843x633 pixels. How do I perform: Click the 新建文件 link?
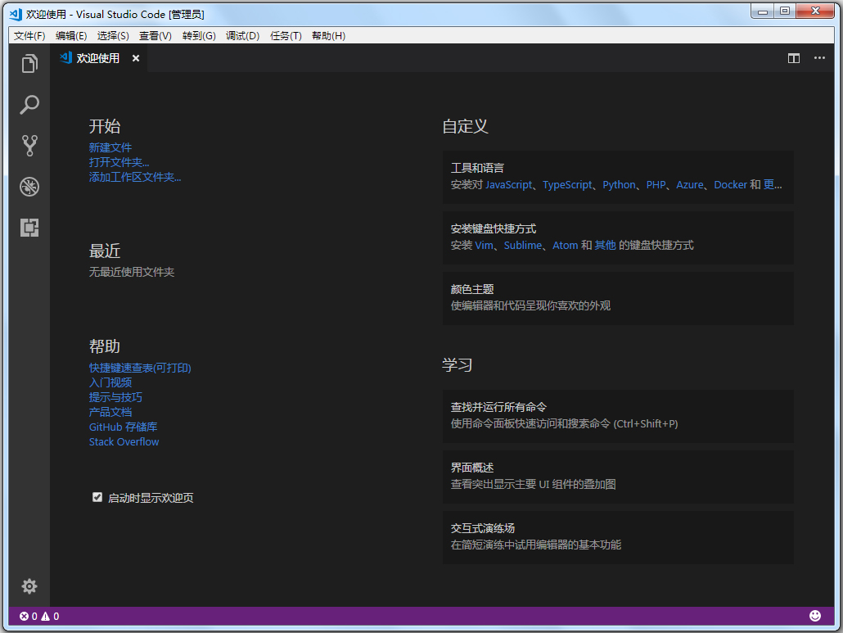pos(110,147)
